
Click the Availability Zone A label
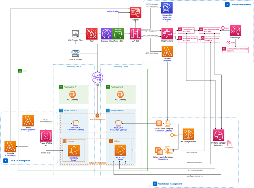74,67
